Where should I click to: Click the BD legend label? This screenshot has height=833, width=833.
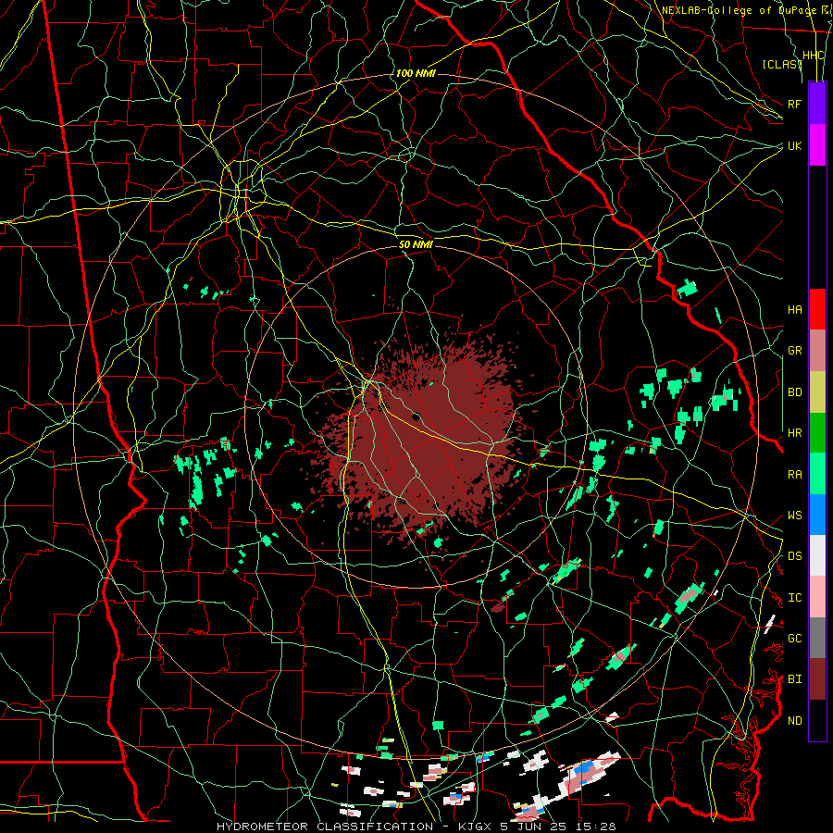pyautogui.click(x=794, y=392)
